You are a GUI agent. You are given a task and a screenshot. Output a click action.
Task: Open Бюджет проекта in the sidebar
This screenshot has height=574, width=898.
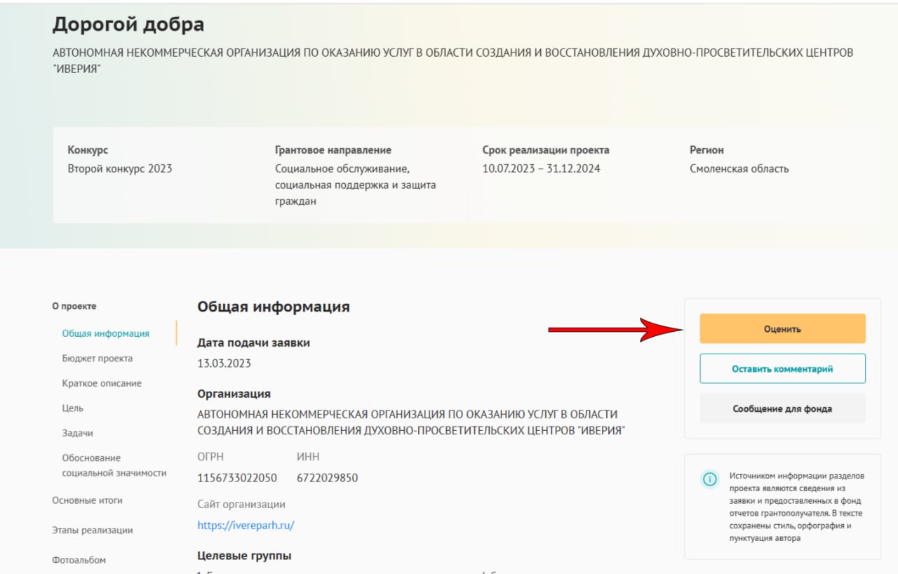tap(97, 359)
